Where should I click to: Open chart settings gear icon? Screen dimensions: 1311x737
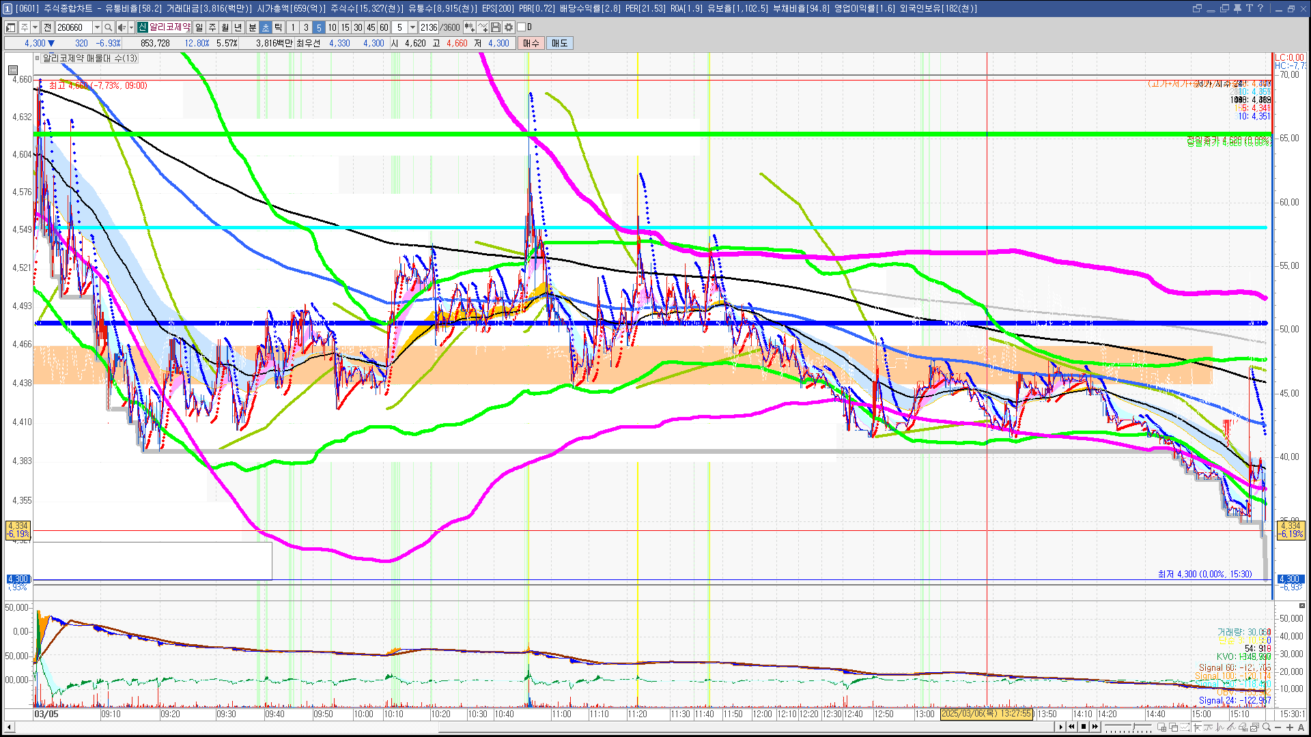point(509,27)
